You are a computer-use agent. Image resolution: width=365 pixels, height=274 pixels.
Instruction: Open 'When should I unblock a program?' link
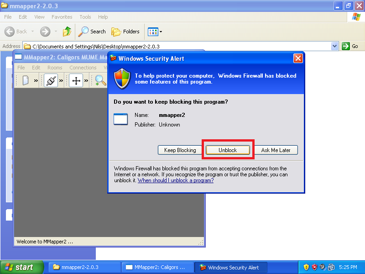176,180
